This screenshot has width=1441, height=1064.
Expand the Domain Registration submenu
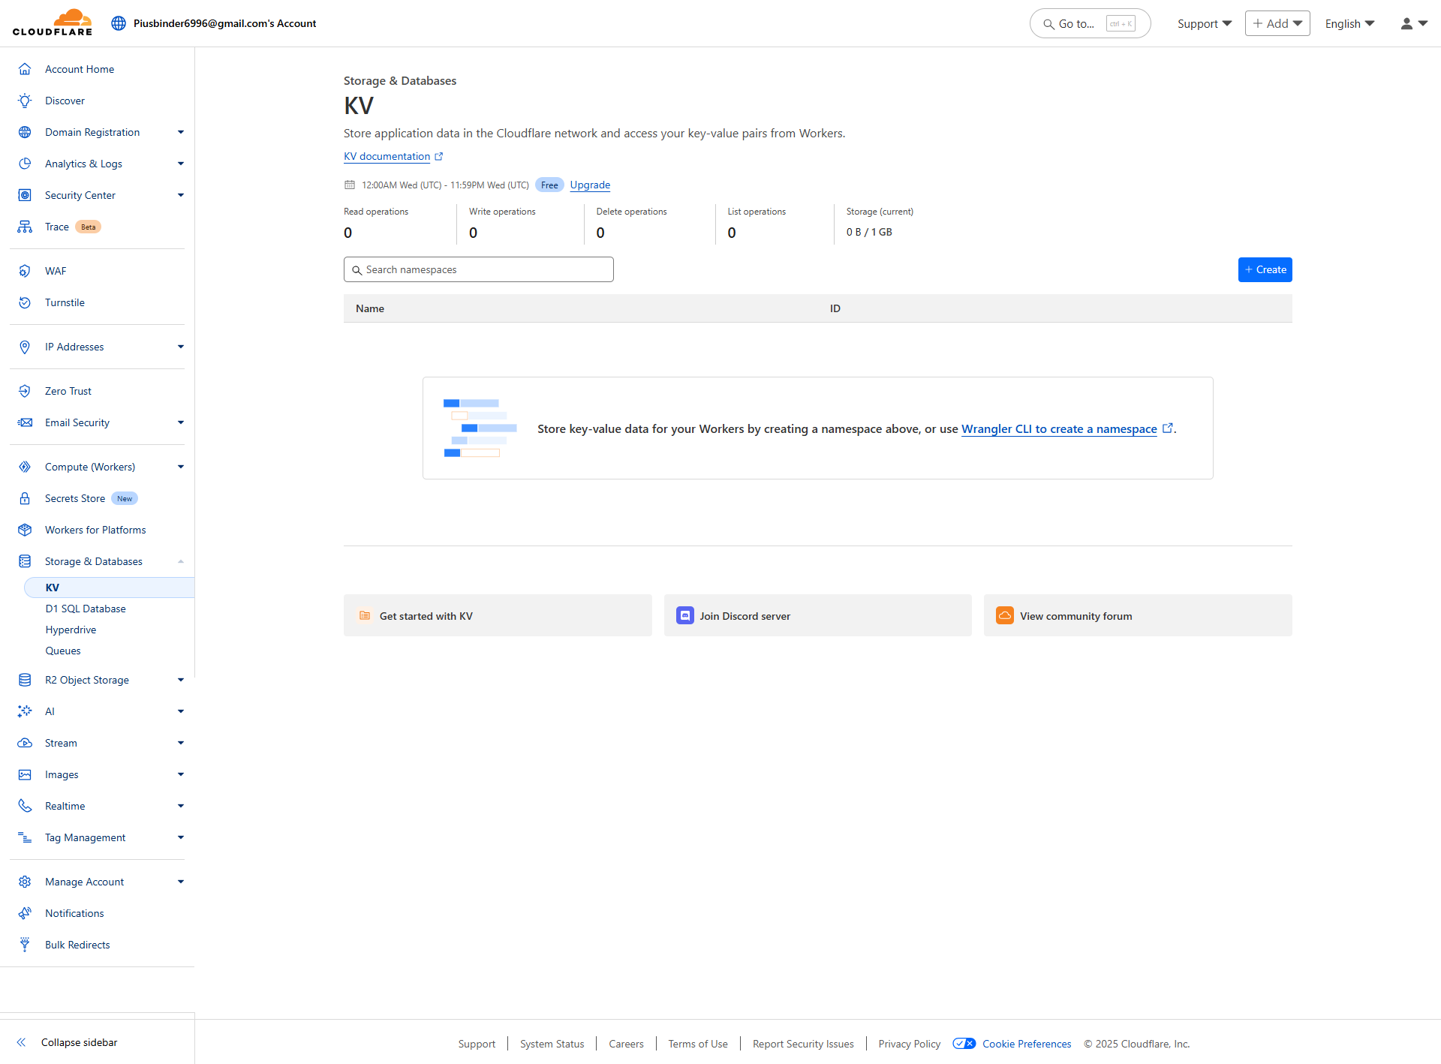pos(181,132)
